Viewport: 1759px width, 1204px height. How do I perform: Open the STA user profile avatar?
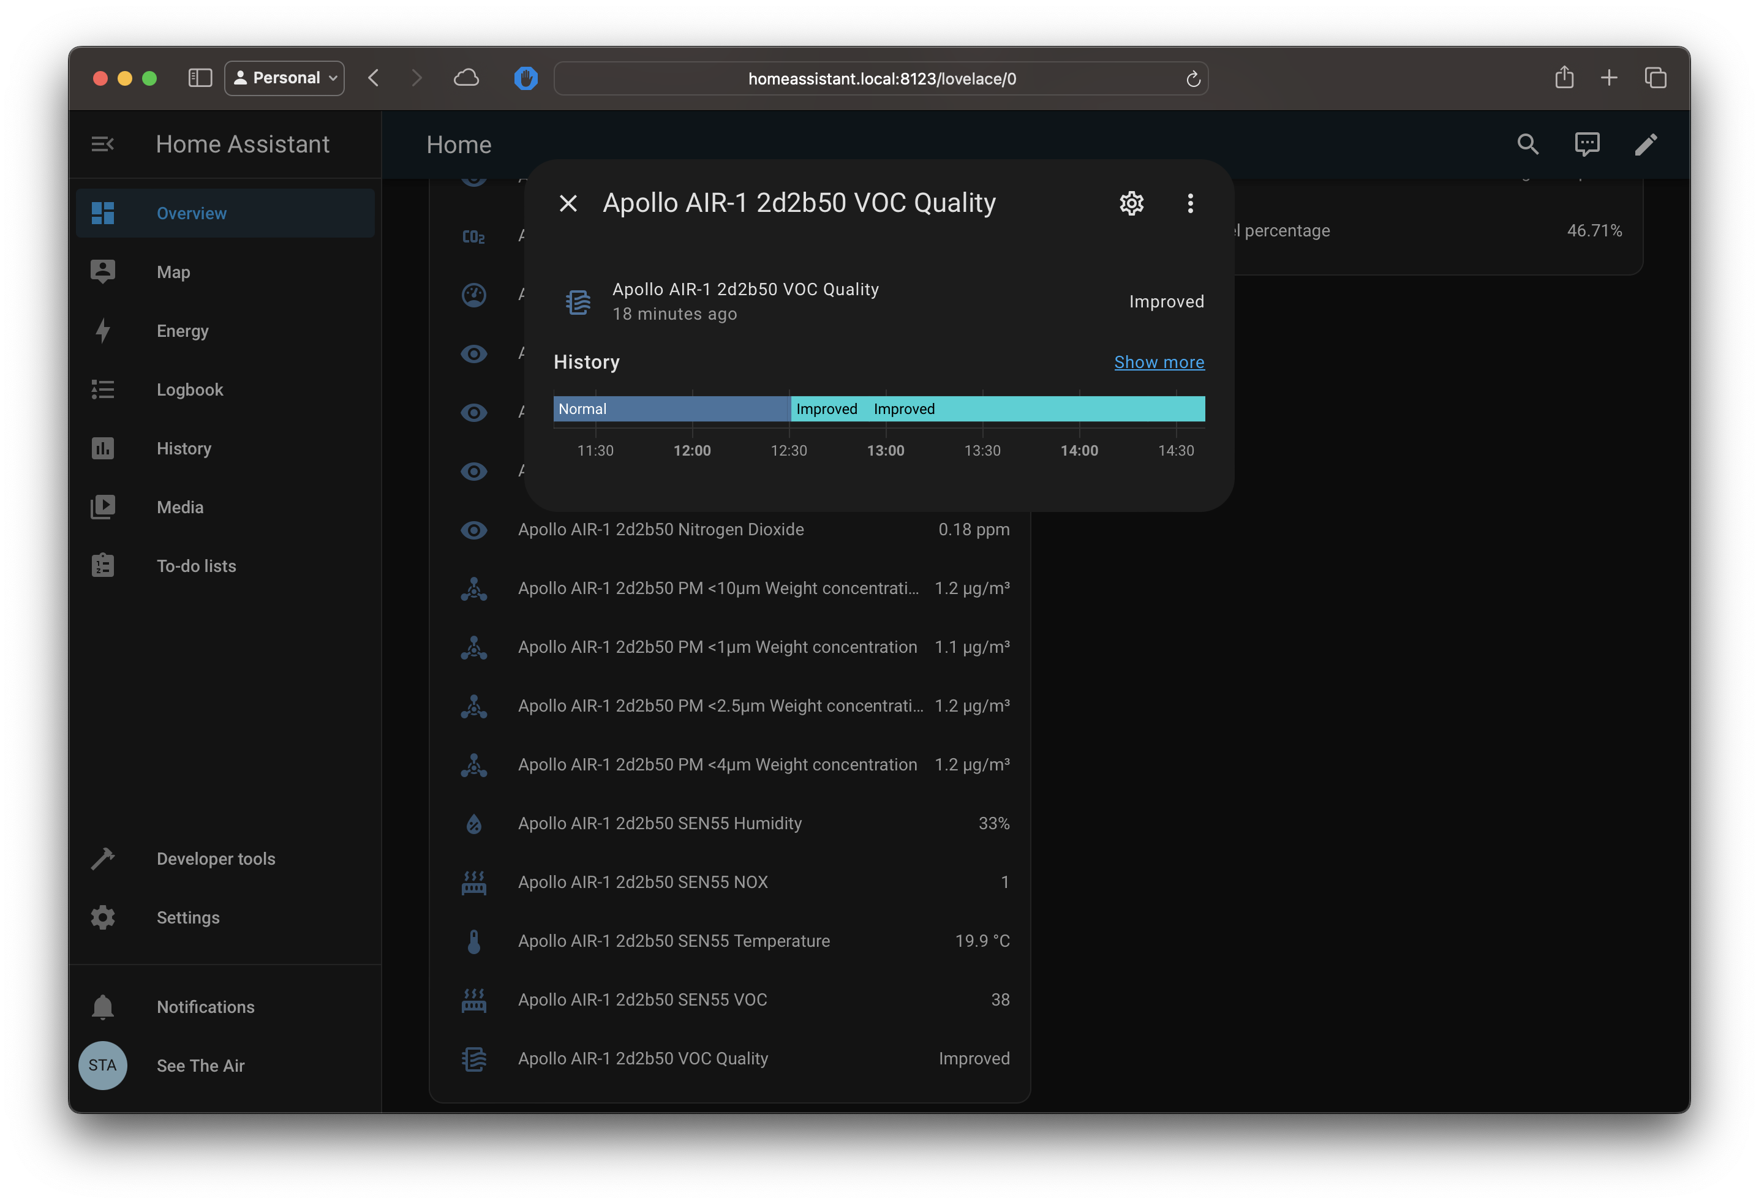pos(103,1065)
